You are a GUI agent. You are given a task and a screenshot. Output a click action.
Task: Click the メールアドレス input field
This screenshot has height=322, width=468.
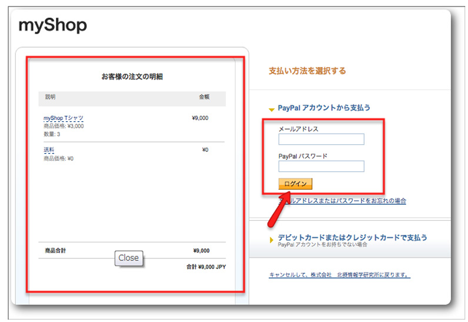[x=321, y=139]
